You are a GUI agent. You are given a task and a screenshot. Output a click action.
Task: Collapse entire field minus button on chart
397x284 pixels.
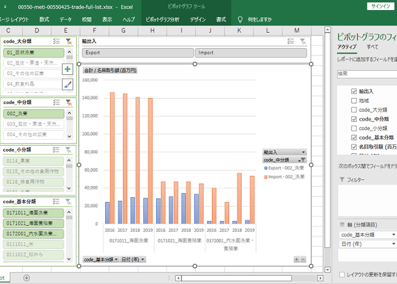303,259
